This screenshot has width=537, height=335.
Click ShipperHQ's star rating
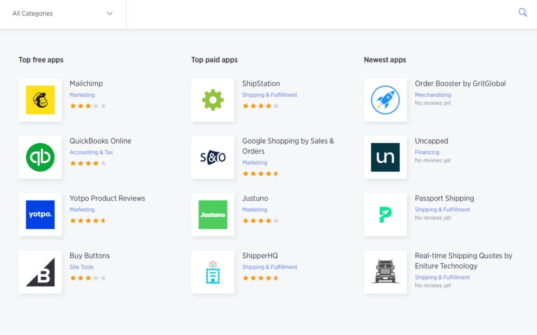pos(261,278)
